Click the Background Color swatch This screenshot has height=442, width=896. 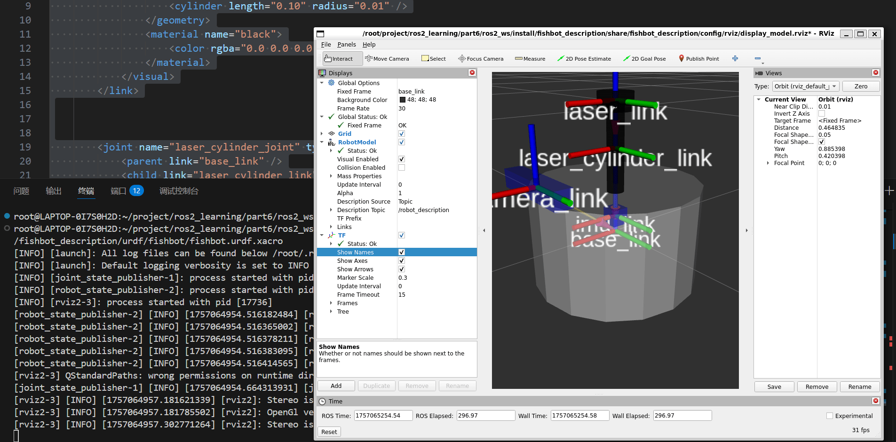pos(403,100)
